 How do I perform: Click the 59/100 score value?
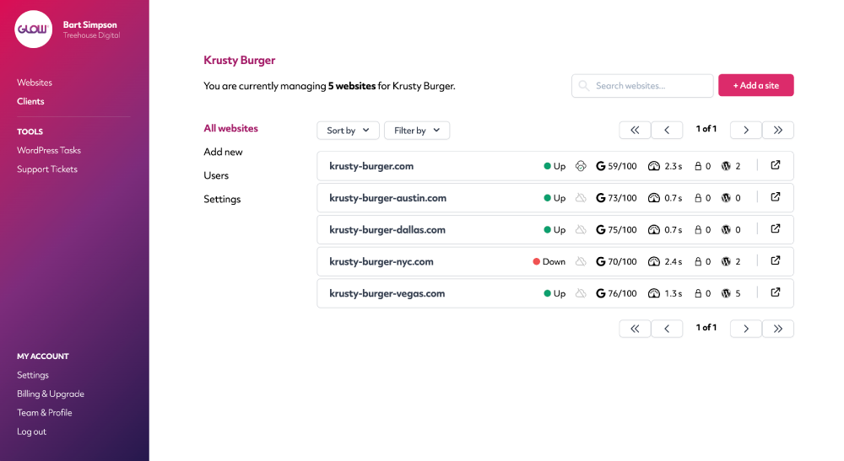pos(622,166)
